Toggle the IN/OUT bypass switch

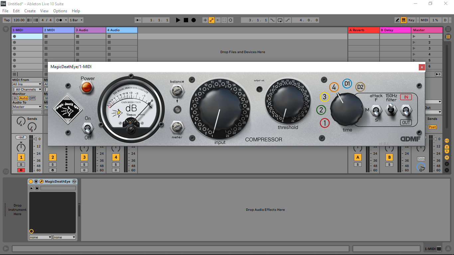coord(406,110)
